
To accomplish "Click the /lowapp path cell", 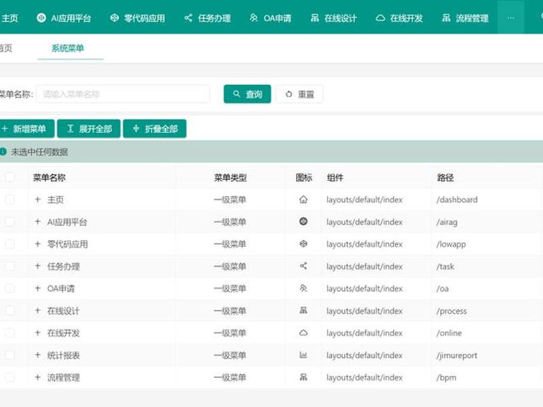I will point(451,244).
